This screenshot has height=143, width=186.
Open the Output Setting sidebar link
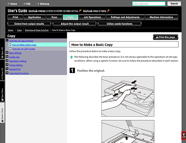tap(16, 65)
